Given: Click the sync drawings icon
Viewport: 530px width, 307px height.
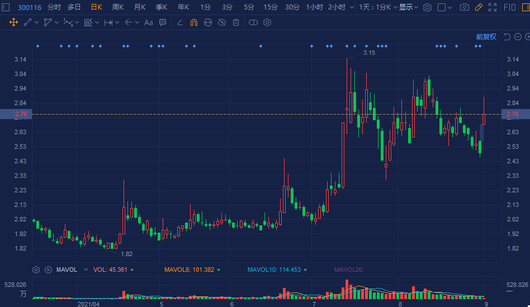Looking at the screenshot, I should pos(208,22).
